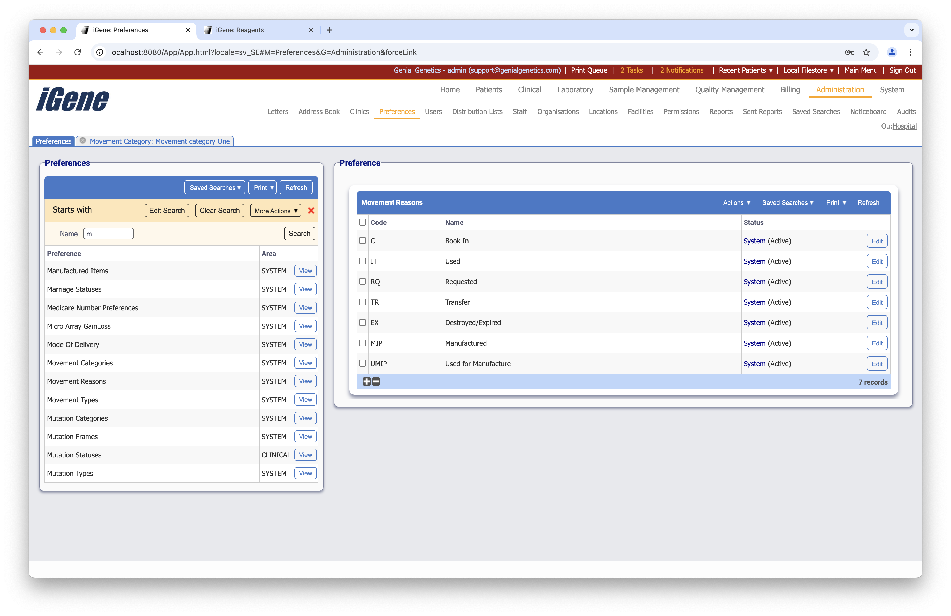Image resolution: width=951 pixels, height=616 pixels.
Task: Click the minus remove-record icon
Action: pyautogui.click(x=376, y=381)
